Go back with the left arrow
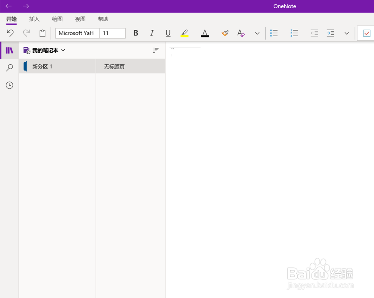The image size is (374, 298). coord(9,6)
